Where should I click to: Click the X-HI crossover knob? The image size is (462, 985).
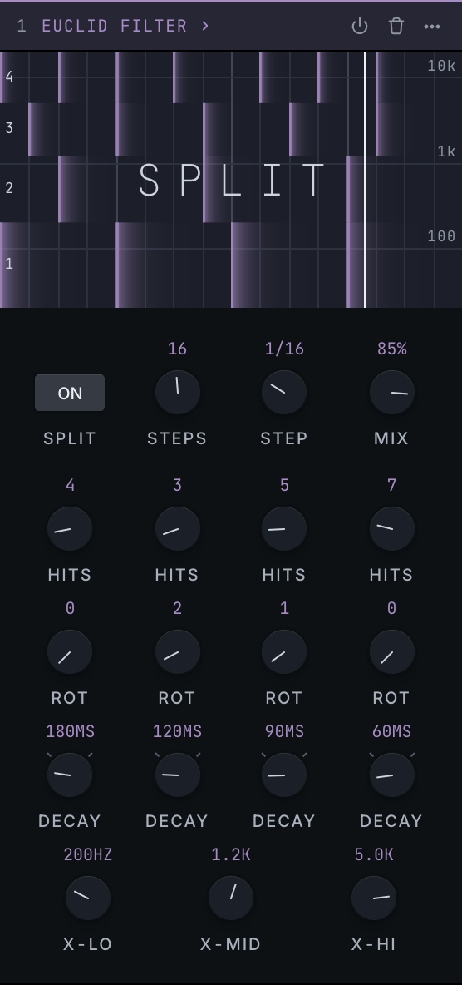373,898
